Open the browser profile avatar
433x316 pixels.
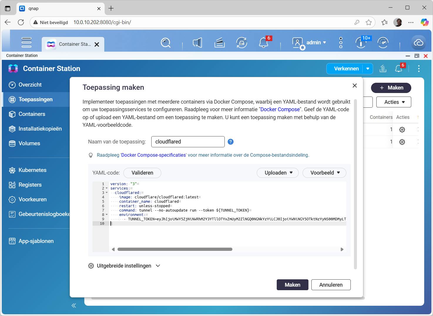[398, 22]
